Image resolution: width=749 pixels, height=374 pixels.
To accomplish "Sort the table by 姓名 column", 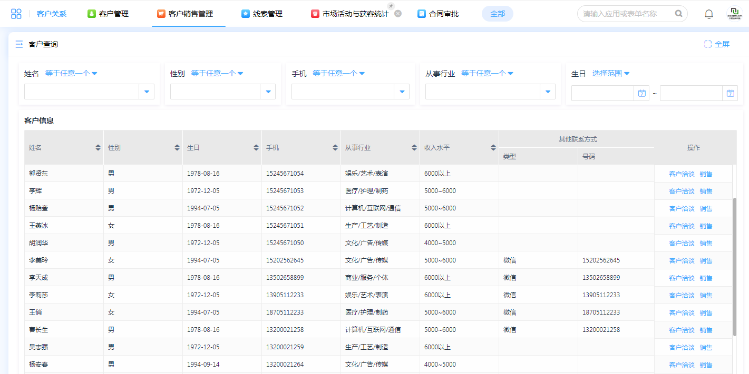I will 98,148.
